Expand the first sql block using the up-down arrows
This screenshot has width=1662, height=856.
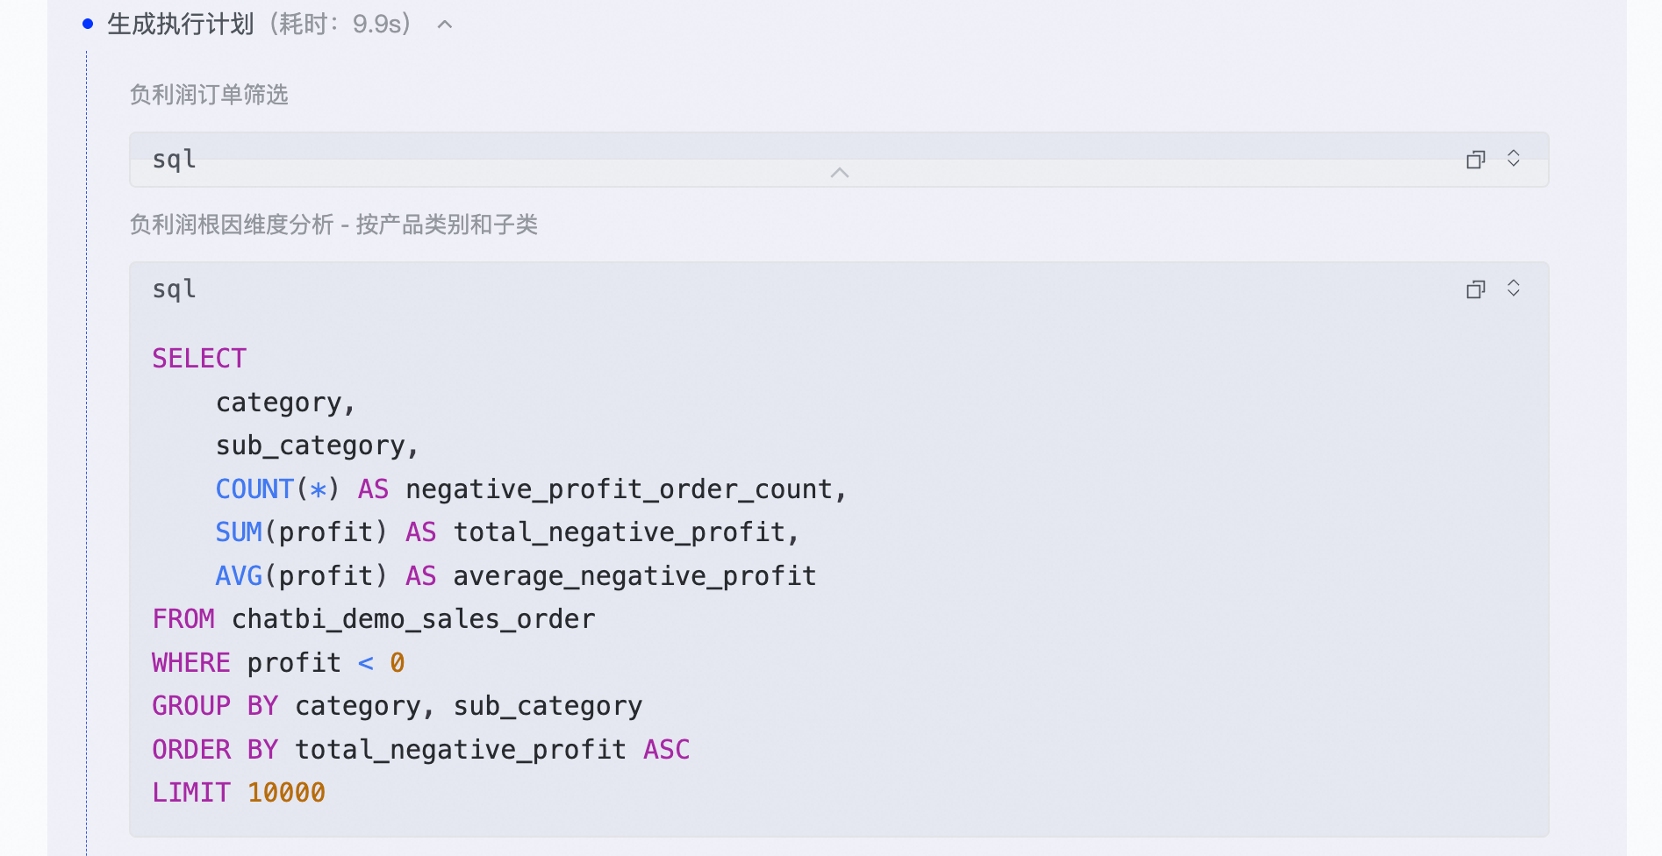pyautogui.click(x=1513, y=159)
